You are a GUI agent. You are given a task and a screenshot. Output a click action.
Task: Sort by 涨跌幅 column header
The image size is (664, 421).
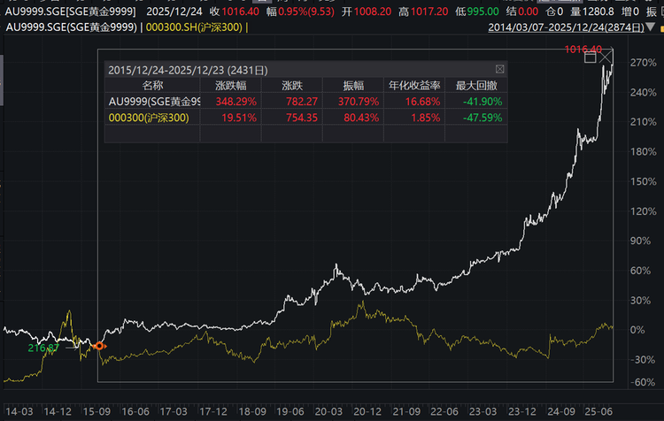tap(233, 86)
